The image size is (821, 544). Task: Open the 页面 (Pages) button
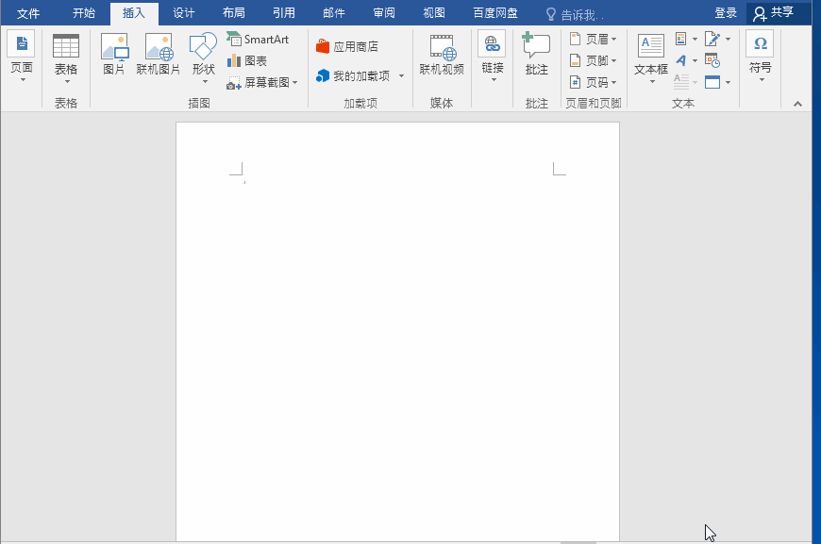point(22,57)
